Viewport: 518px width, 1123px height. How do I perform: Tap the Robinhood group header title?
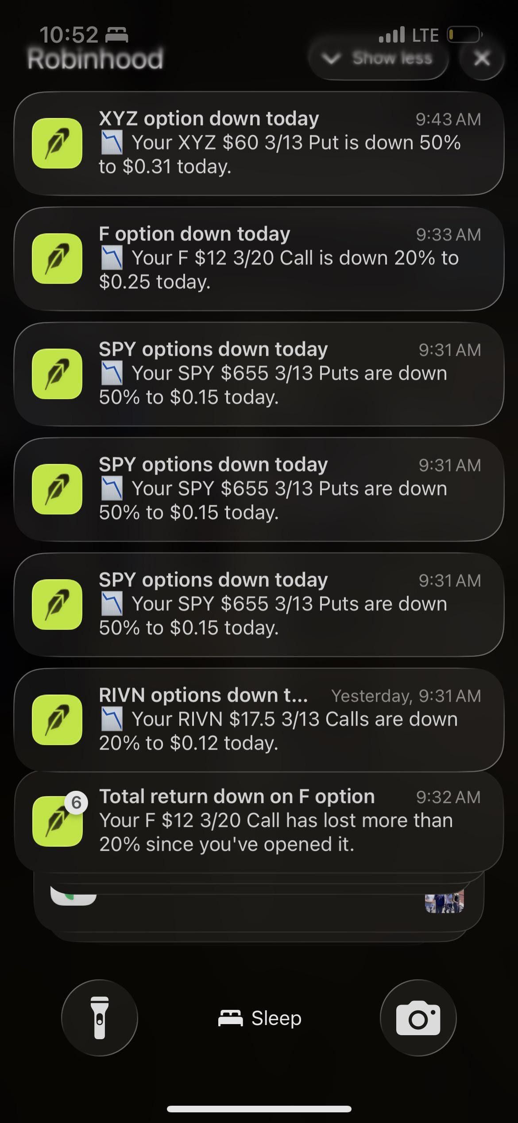[95, 59]
